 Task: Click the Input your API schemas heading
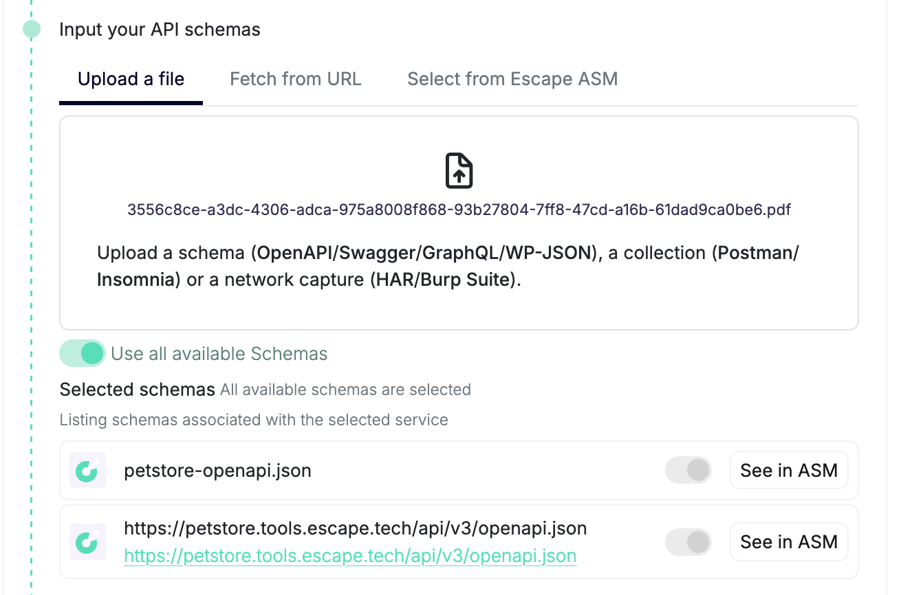point(160,30)
